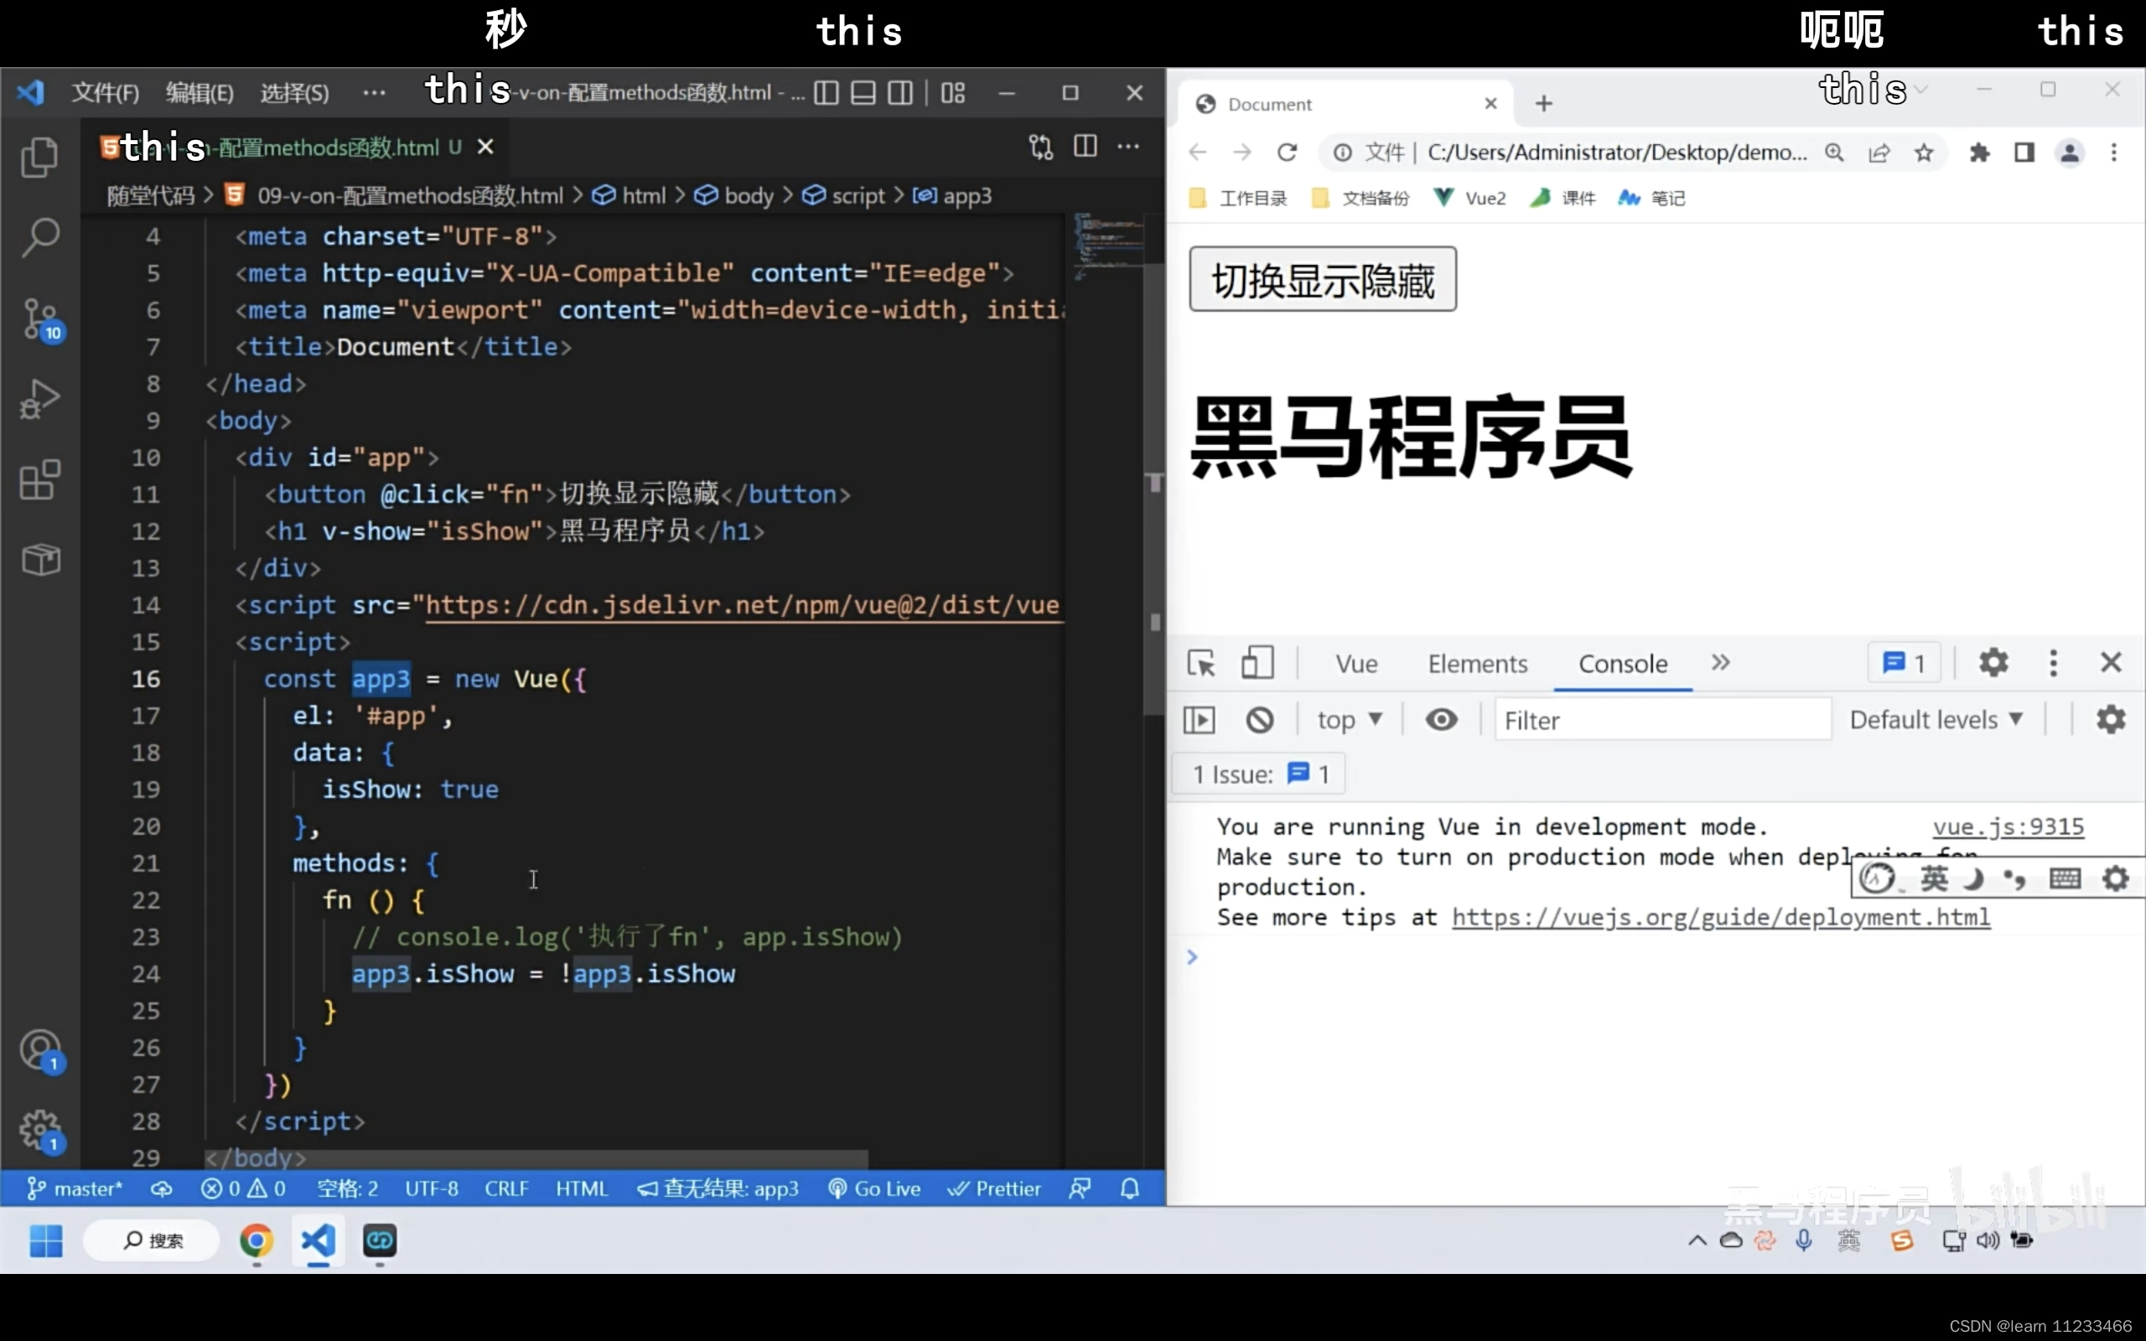Open the vuejs.org deployment guide link
Screen dimensions: 2146x1341
[x=1720, y=917]
